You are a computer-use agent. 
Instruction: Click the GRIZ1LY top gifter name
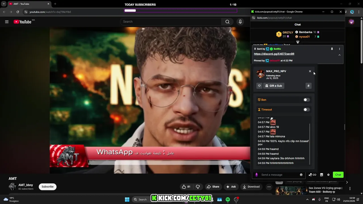[288, 33]
